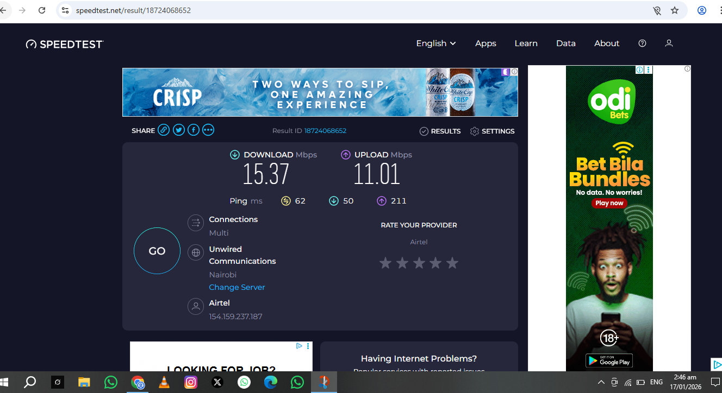Reload the Speedtest page
Image resolution: width=722 pixels, height=393 pixels.
42,10
